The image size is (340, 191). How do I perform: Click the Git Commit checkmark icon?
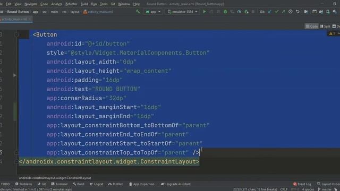pos(276,12)
